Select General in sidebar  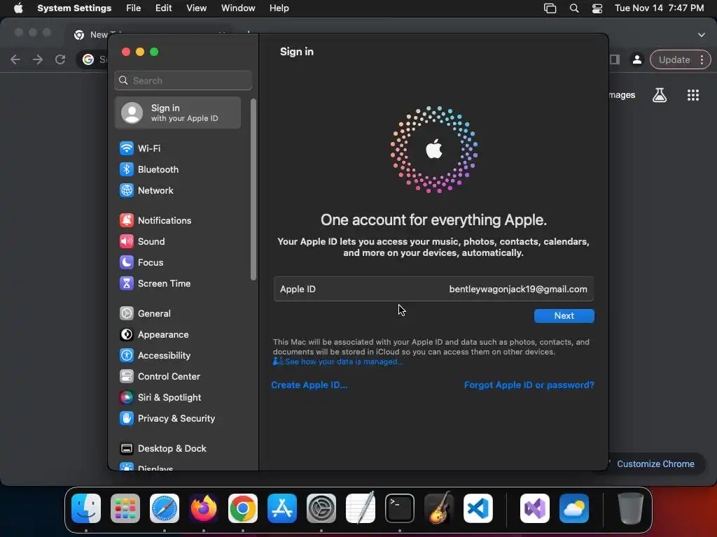tap(178, 314)
